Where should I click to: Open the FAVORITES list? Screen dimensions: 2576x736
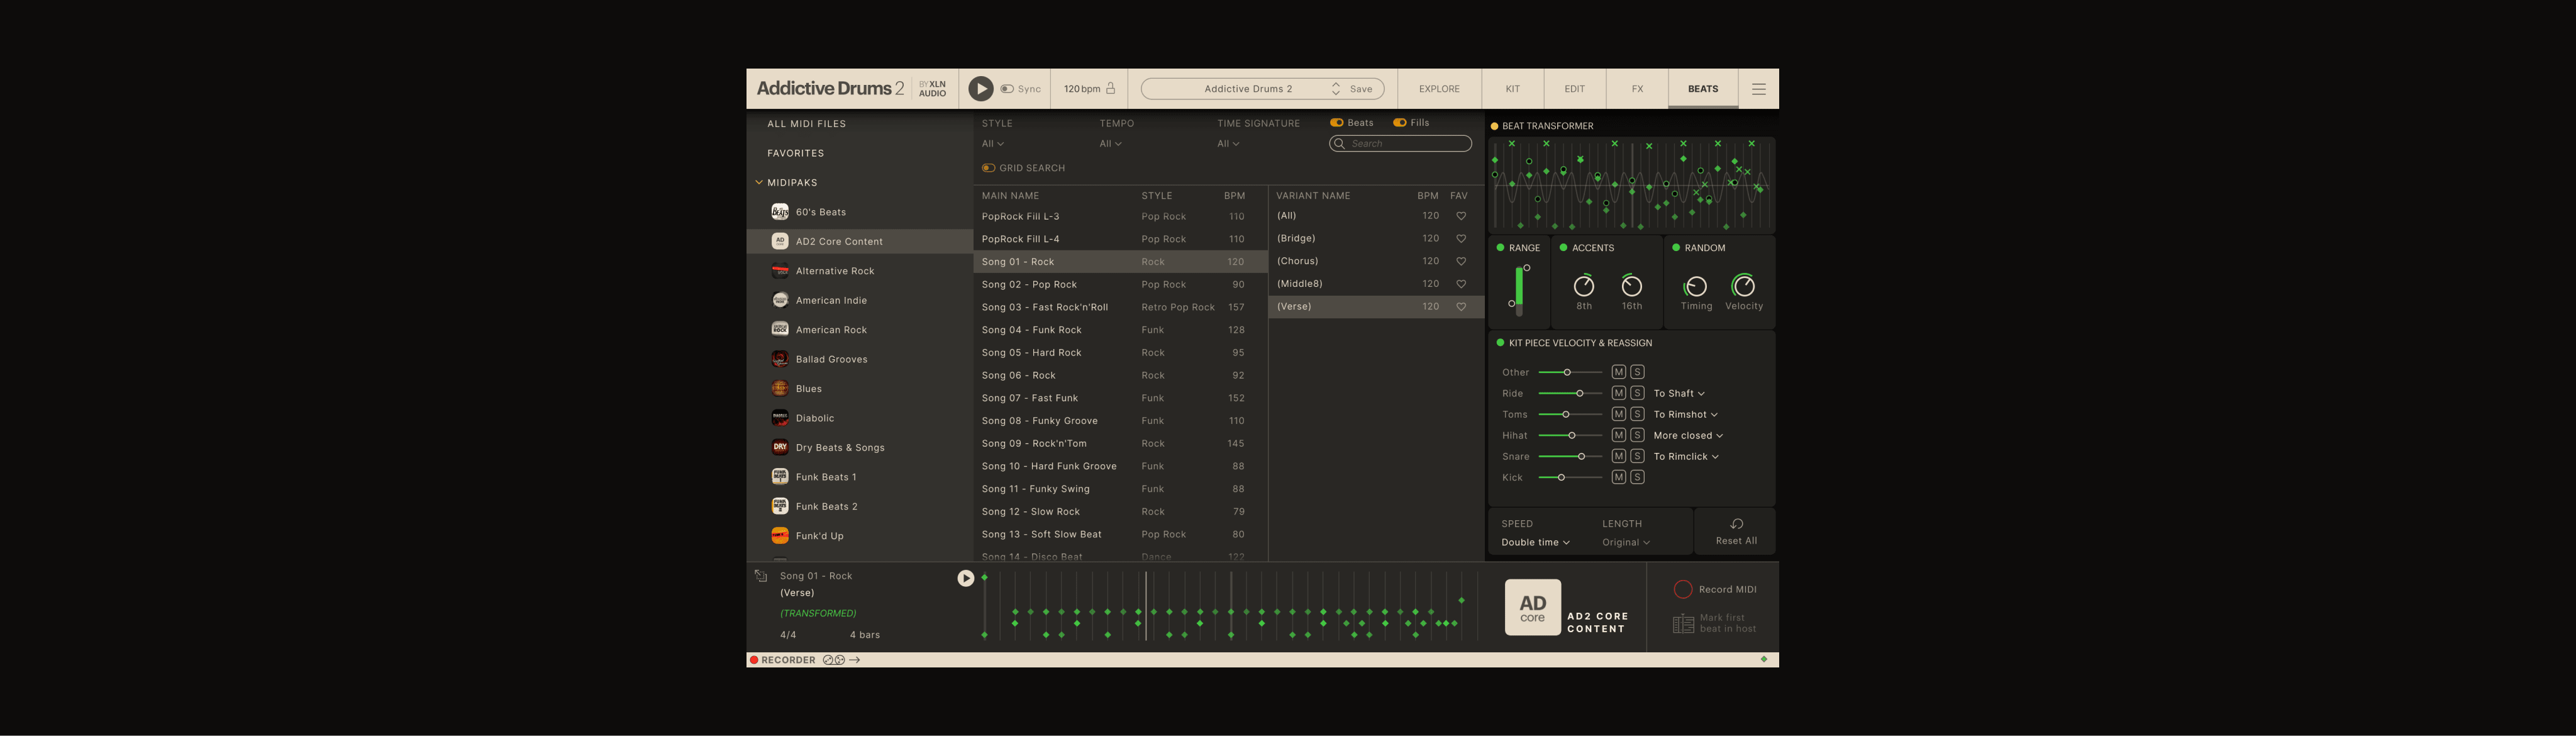tap(795, 153)
